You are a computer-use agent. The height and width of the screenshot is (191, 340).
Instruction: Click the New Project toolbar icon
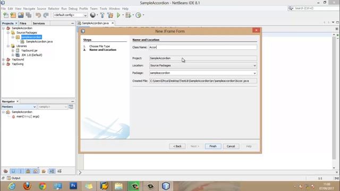(13, 15)
